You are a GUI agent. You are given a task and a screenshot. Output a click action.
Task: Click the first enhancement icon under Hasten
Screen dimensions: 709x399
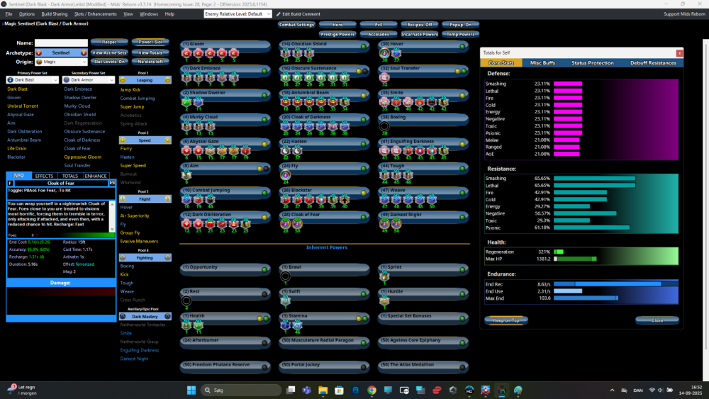pos(285,150)
